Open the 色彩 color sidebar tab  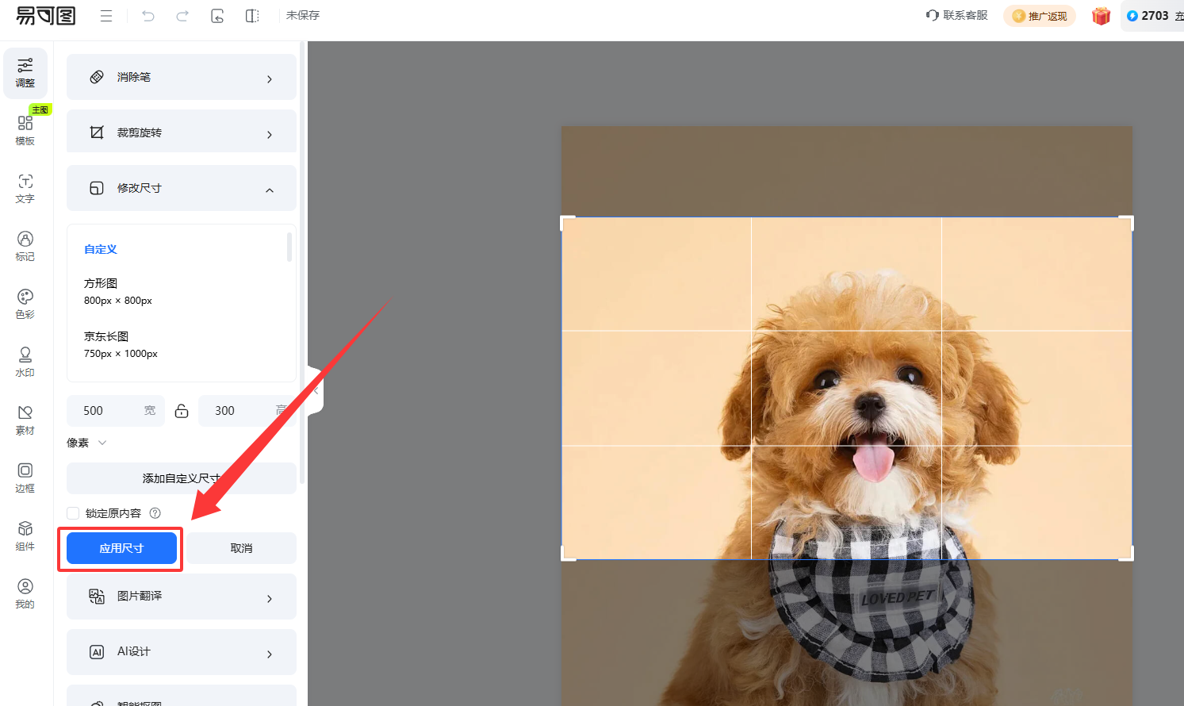tap(25, 305)
